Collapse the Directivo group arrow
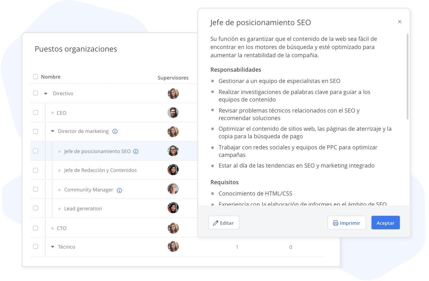This screenshot has height=281, width=429. [x=46, y=94]
